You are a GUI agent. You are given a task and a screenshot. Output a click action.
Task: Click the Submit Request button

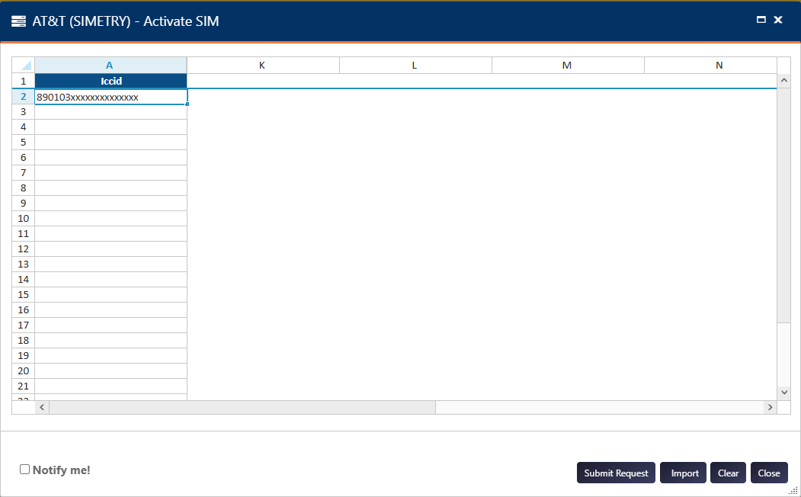(x=616, y=473)
